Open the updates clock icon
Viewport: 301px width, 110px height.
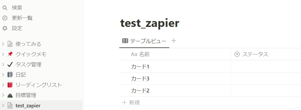[5, 18]
